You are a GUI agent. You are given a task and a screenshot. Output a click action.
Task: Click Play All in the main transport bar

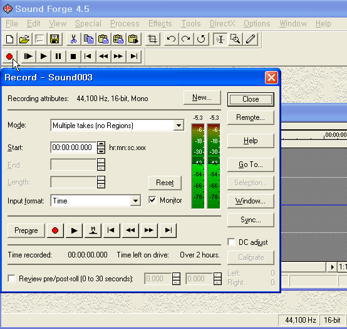(x=28, y=57)
